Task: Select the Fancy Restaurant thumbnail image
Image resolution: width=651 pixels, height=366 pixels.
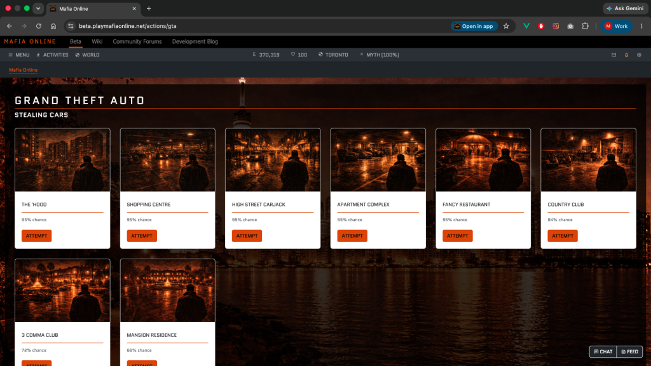Action: [x=483, y=159]
